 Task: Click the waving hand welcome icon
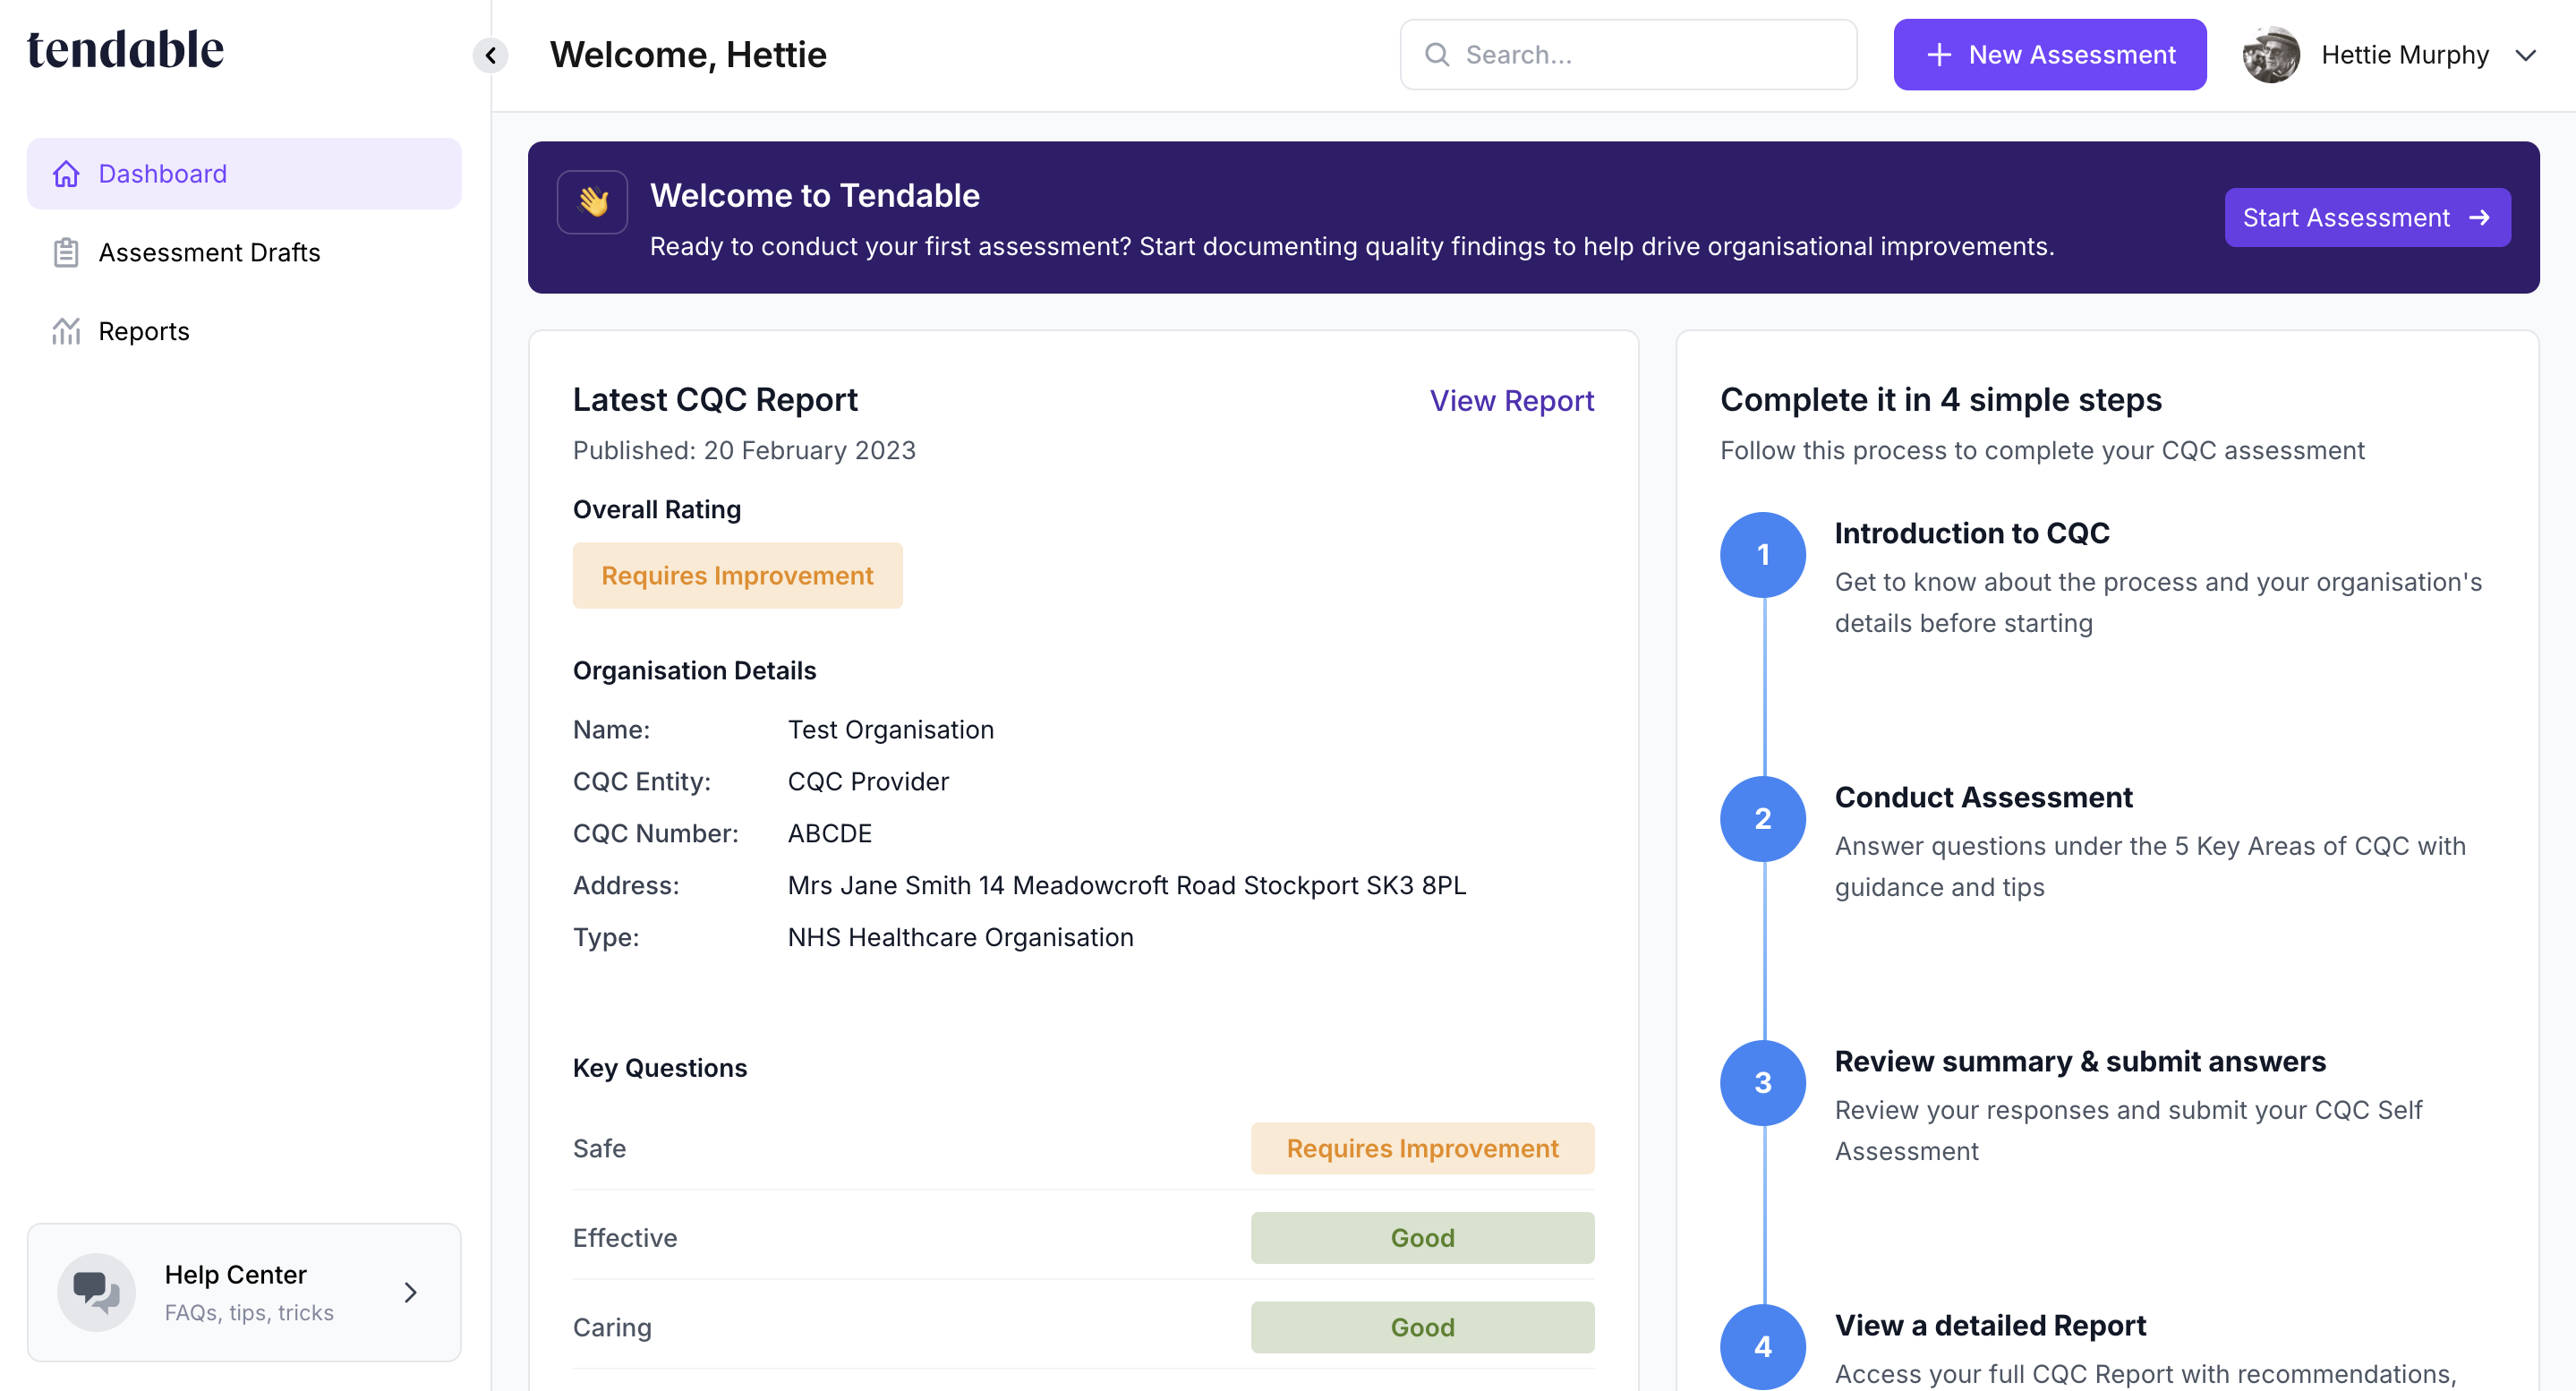[x=592, y=202]
